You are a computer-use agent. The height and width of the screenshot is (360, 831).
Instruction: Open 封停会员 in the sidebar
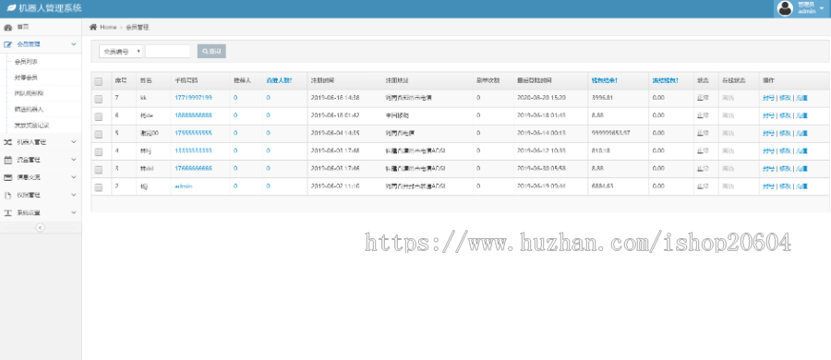[26, 78]
